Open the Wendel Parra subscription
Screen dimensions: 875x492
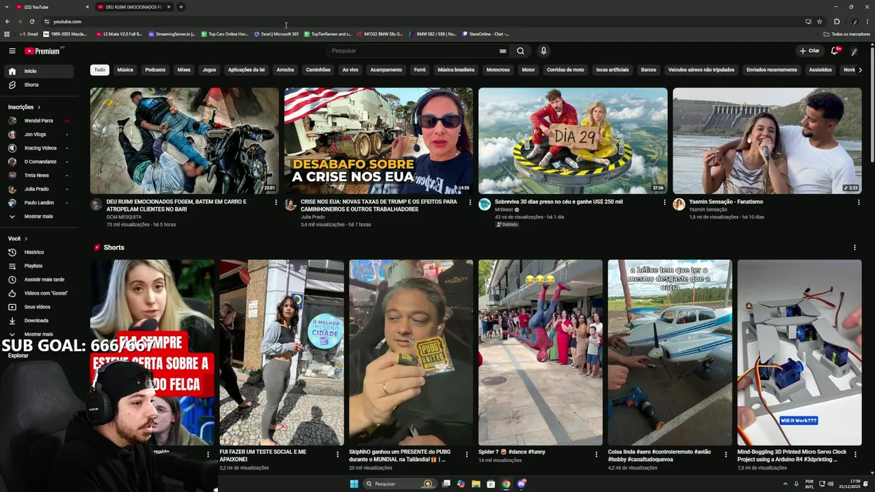pos(38,121)
